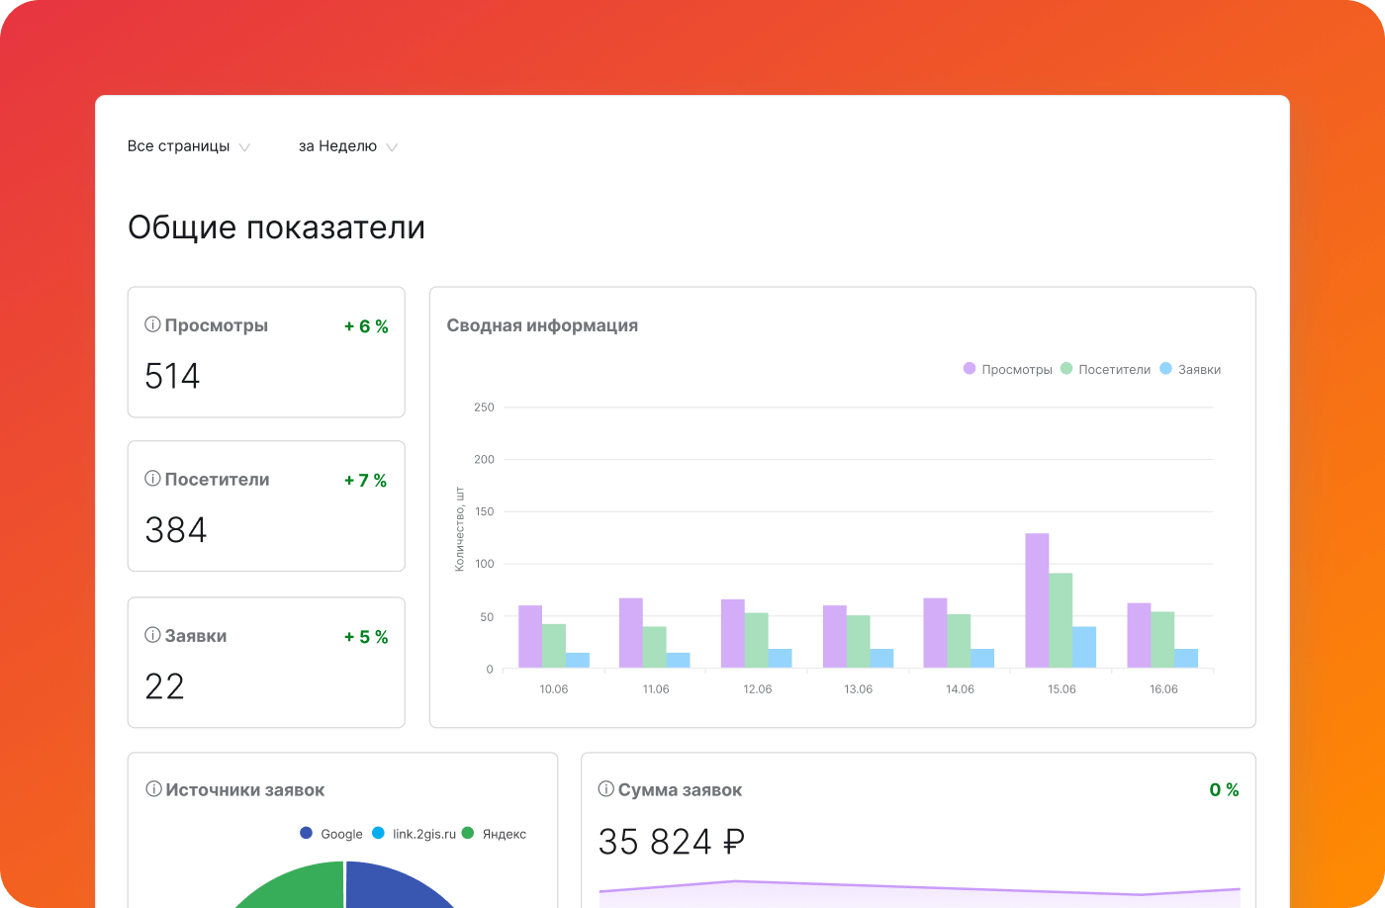Click the 250 y-axis label

point(484,408)
